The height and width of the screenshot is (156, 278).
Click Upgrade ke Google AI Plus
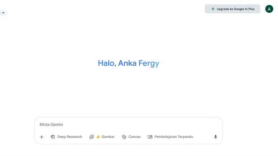coord(233,9)
